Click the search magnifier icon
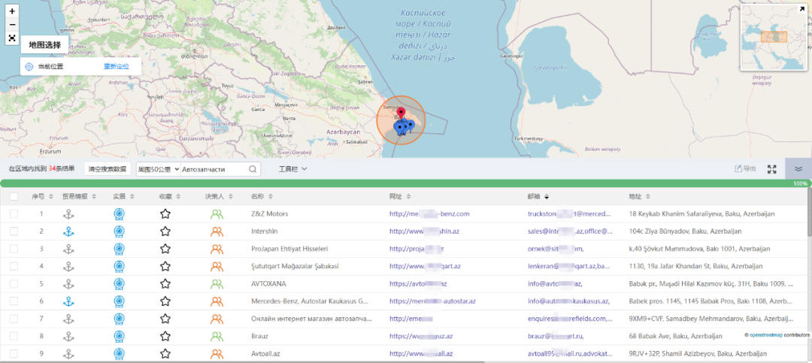The image size is (812, 363). click(x=253, y=169)
